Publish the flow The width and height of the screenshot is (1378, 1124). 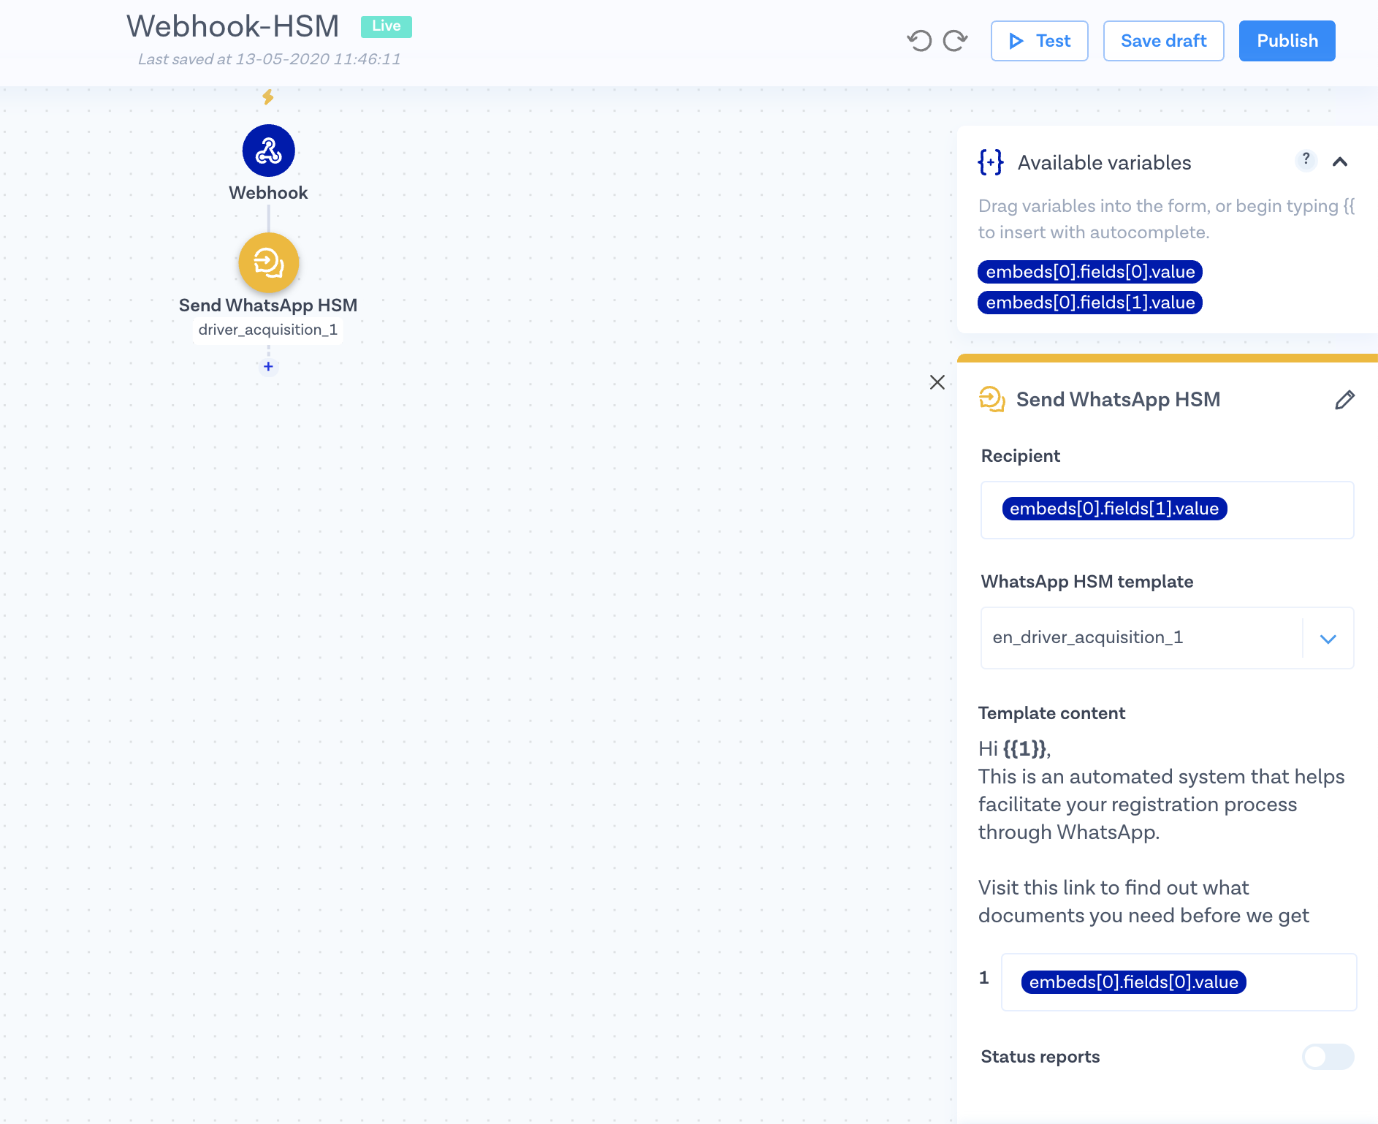[1287, 41]
